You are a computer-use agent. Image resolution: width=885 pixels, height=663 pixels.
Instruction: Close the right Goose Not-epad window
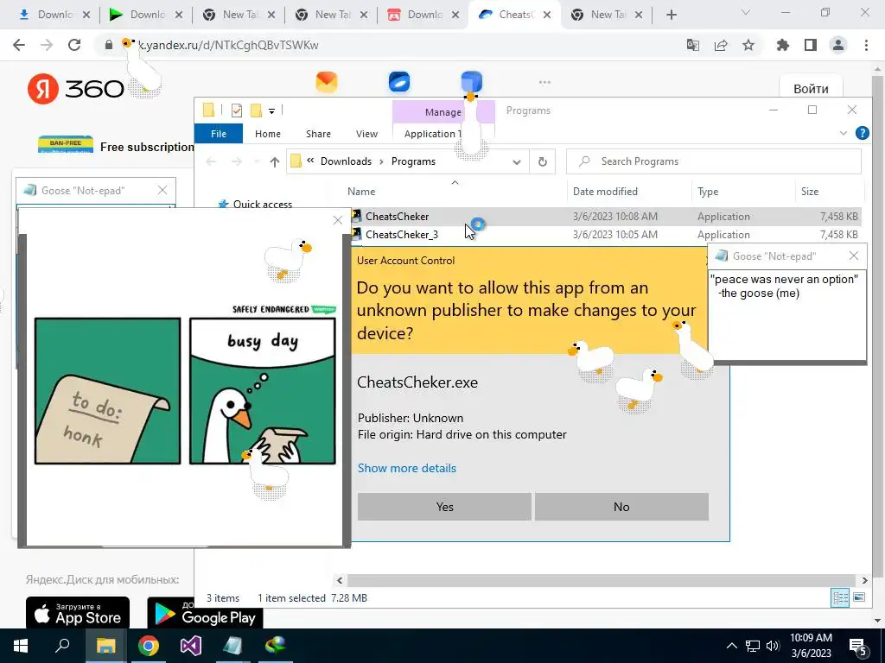coord(853,256)
